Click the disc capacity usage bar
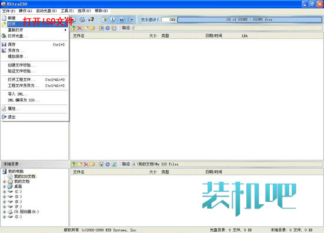The image size is (324, 233). [x=249, y=19]
